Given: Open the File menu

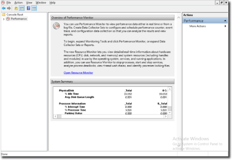Looking at the screenshot, I should (9, 3).
